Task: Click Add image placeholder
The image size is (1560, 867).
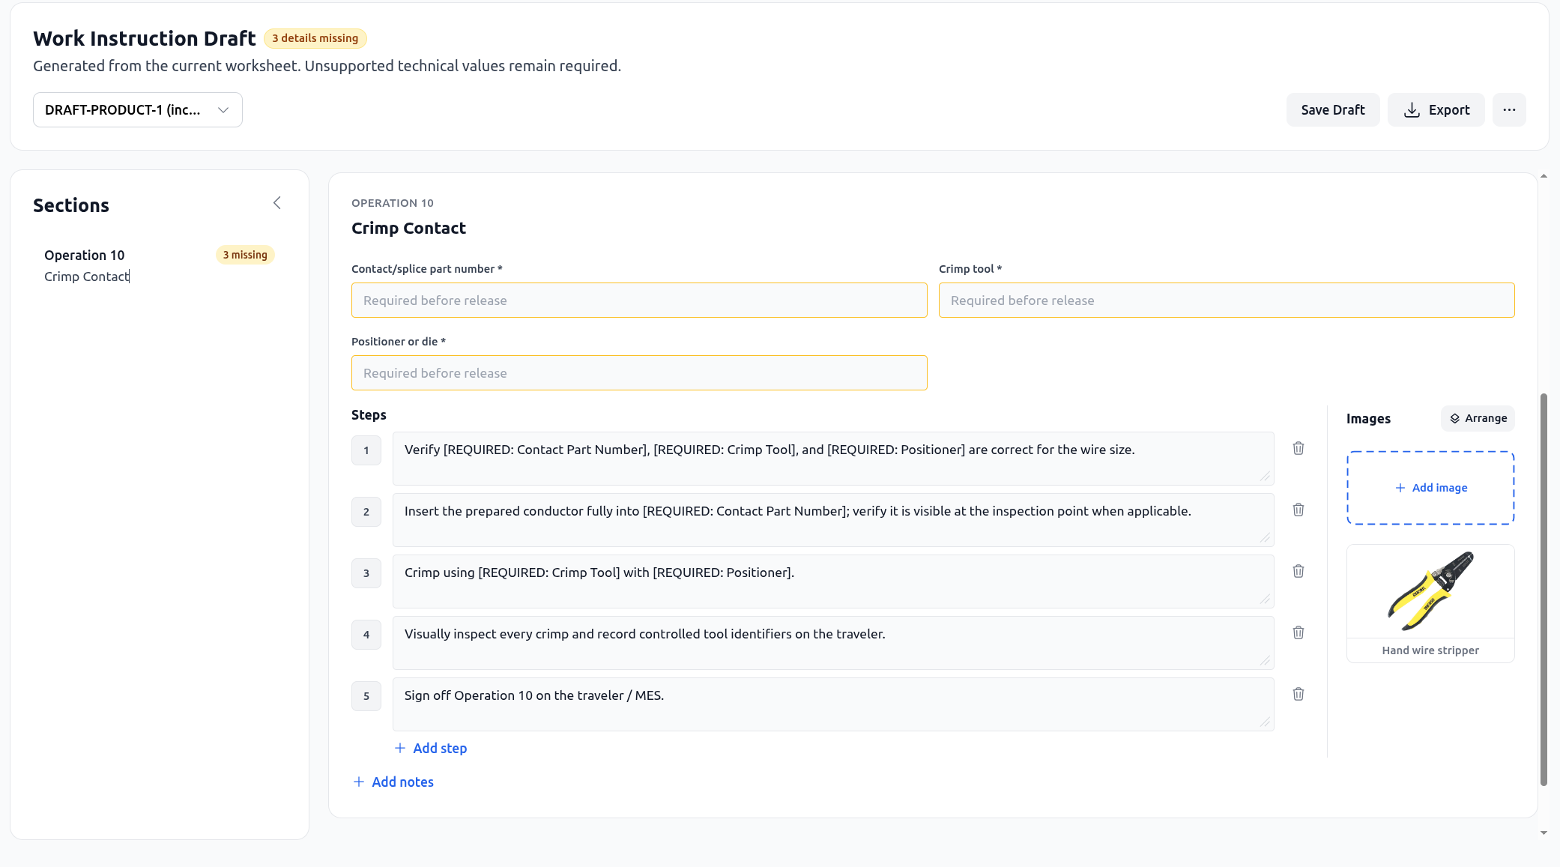Action: pyautogui.click(x=1430, y=488)
